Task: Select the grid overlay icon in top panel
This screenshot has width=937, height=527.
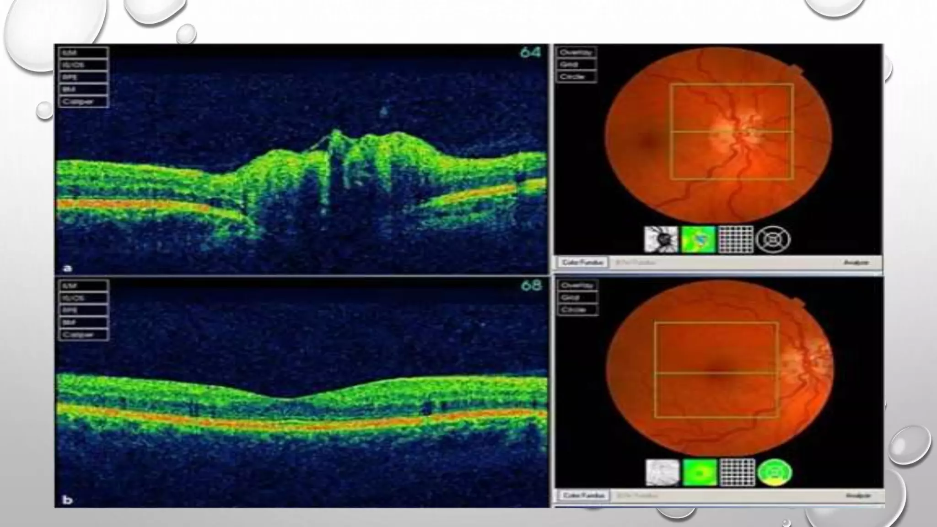Action: 736,239
